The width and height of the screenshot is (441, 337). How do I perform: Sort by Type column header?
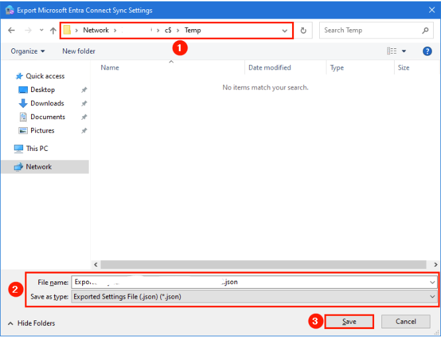point(337,68)
